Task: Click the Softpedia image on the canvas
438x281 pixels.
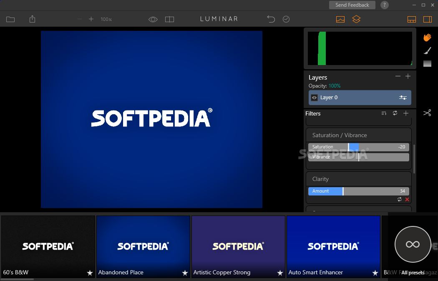Action: (151, 119)
